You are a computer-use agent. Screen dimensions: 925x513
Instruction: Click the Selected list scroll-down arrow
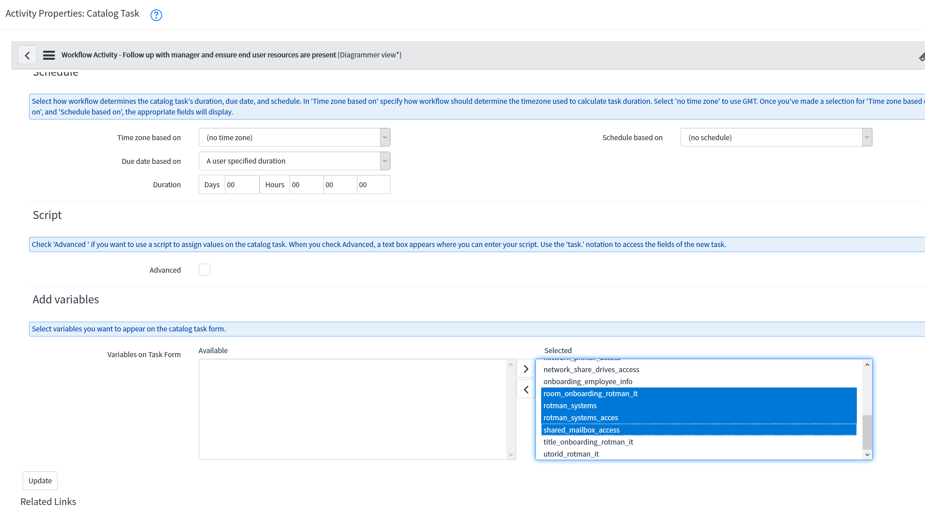click(867, 454)
